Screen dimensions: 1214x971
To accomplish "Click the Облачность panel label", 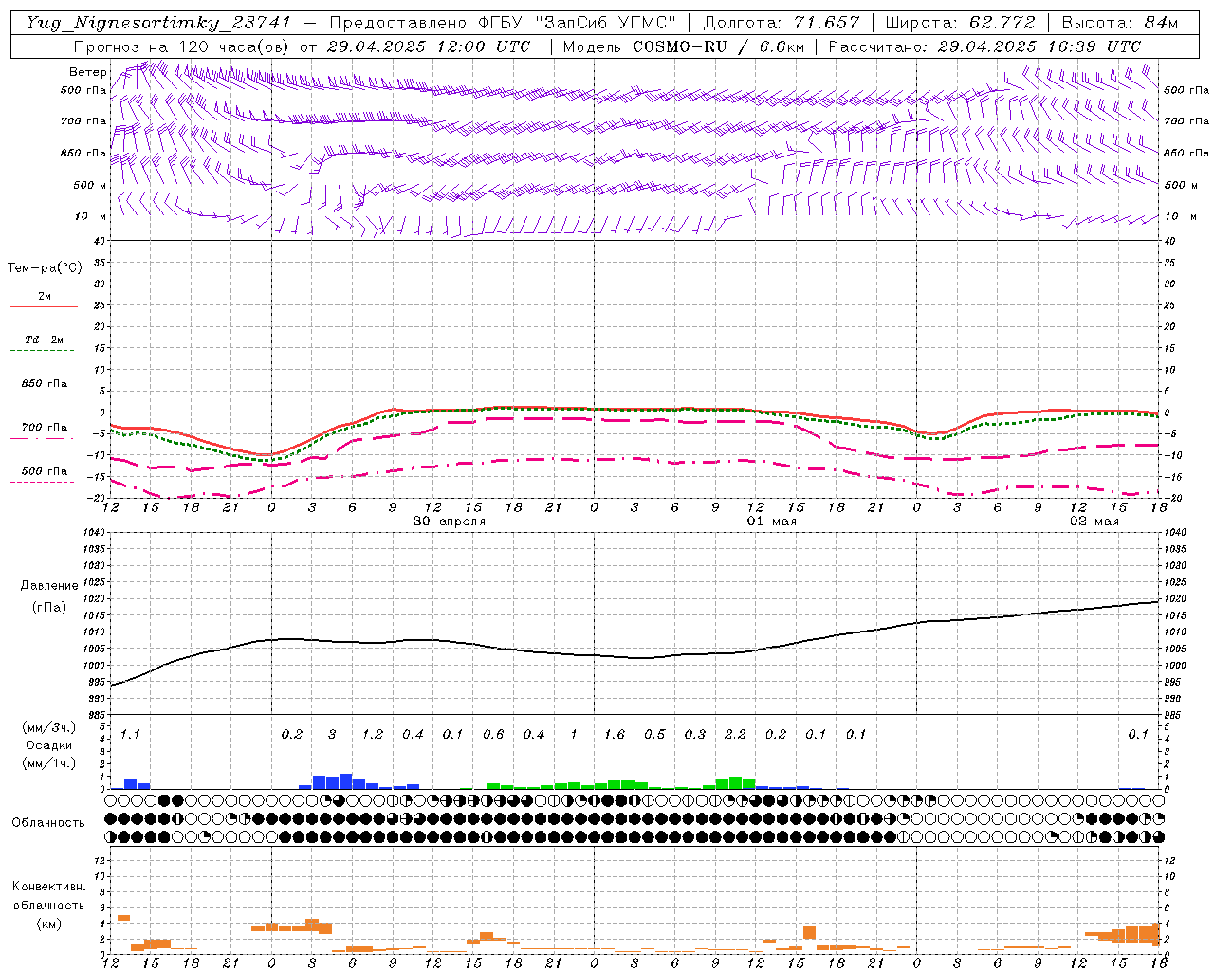I will (x=48, y=822).
